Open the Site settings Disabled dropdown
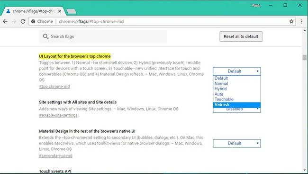Screen dimensions: 308x174 point(237,110)
